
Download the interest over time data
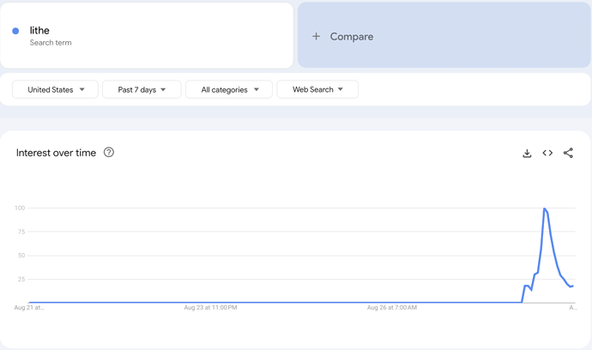[527, 153]
